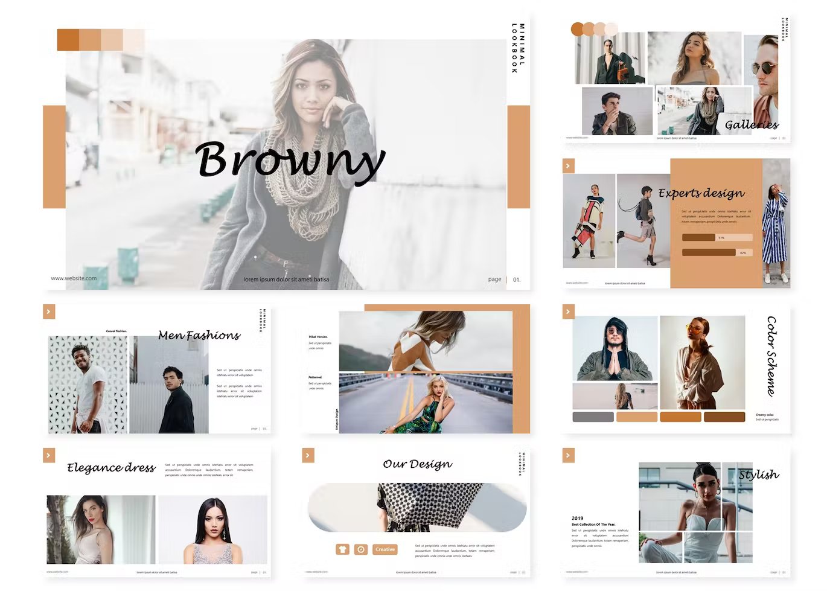
Task: Select the man in white t-shirt photo
Action: pyautogui.click(x=88, y=385)
